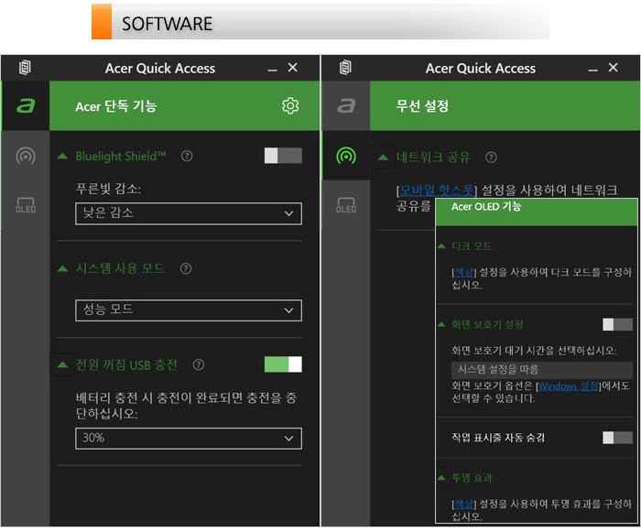Collapse 네트워크 공유 section triangle
The image size is (641, 532).
pos(383,157)
